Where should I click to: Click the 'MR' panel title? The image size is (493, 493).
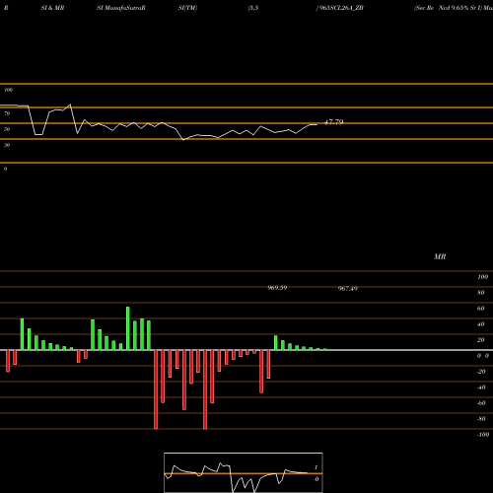pyautogui.click(x=440, y=256)
